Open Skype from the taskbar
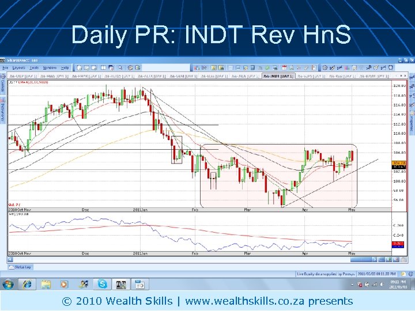Screen dimensions: 415x311 point(102,285)
